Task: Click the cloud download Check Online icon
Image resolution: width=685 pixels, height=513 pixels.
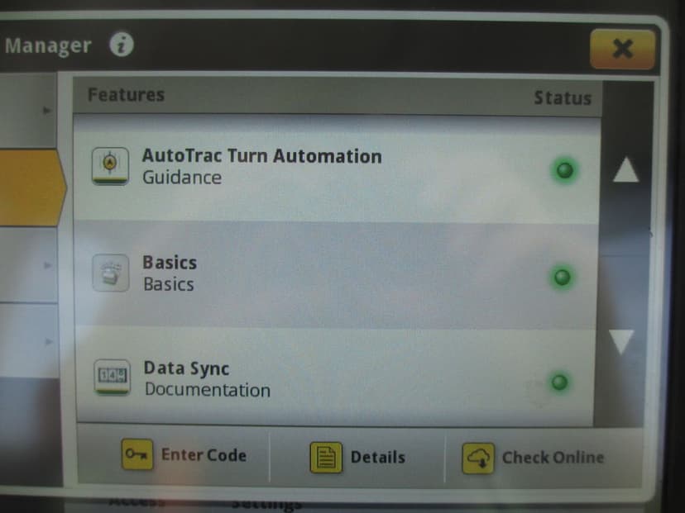Action: point(478,458)
